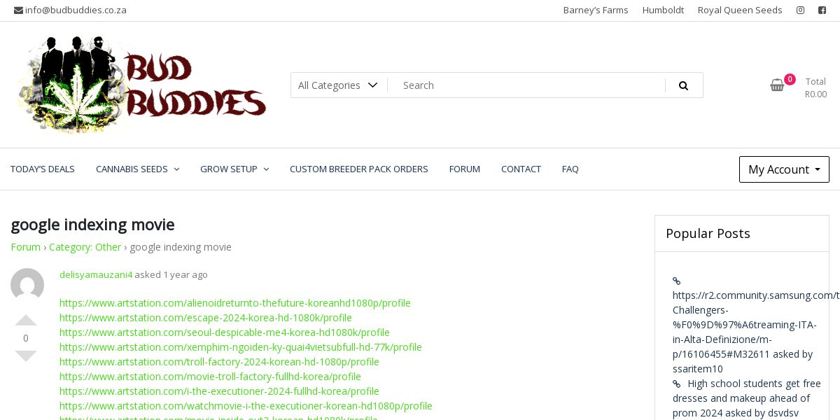Click the envelope email icon
This screenshot has height=420, width=840.
click(x=18, y=10)
